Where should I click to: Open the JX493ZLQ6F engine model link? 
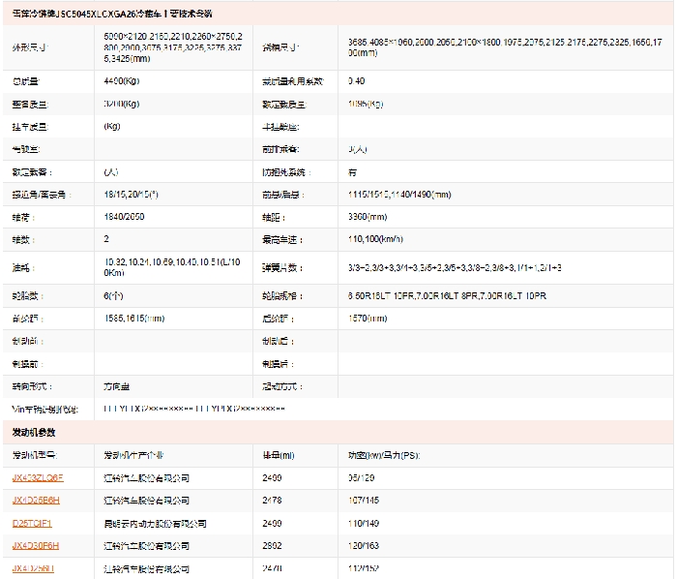(x=37, y=477)
